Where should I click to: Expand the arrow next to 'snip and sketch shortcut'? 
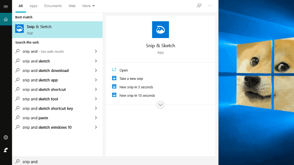(96, 89)
